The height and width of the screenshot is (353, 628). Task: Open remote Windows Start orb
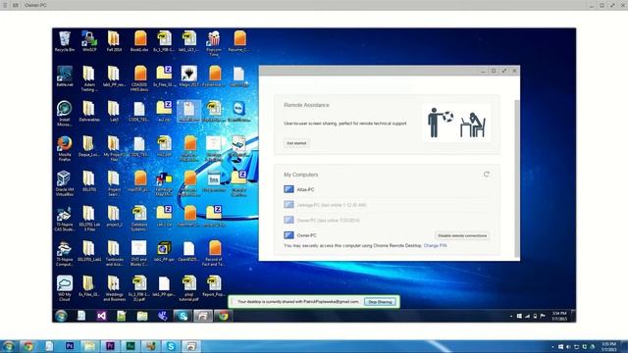61,316
